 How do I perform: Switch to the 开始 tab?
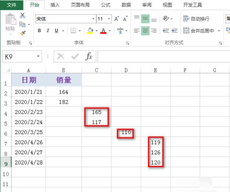pos(34,5)
